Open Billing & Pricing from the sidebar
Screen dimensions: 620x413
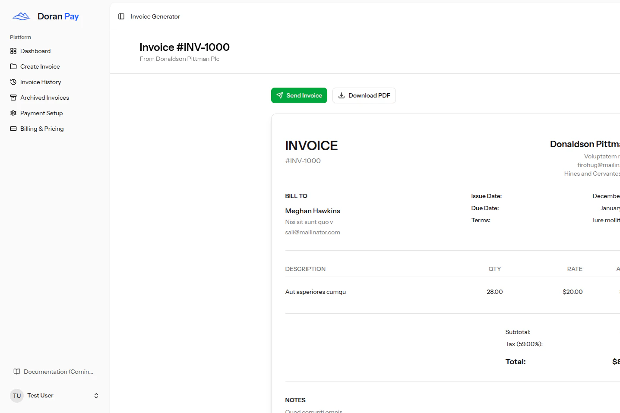tap(42, 129)
